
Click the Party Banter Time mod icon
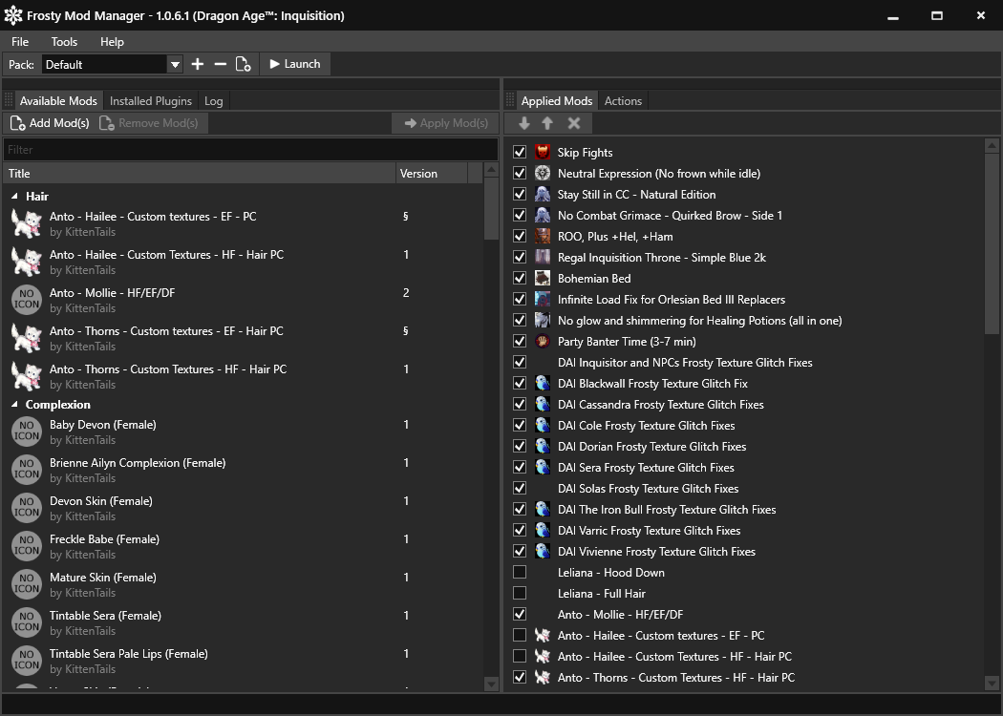pyautogui.click(x=543, y=342)
